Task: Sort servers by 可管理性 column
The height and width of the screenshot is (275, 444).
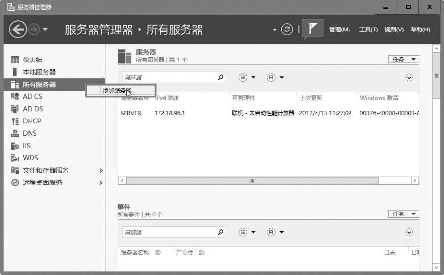Action: click(x=244, y=98)
